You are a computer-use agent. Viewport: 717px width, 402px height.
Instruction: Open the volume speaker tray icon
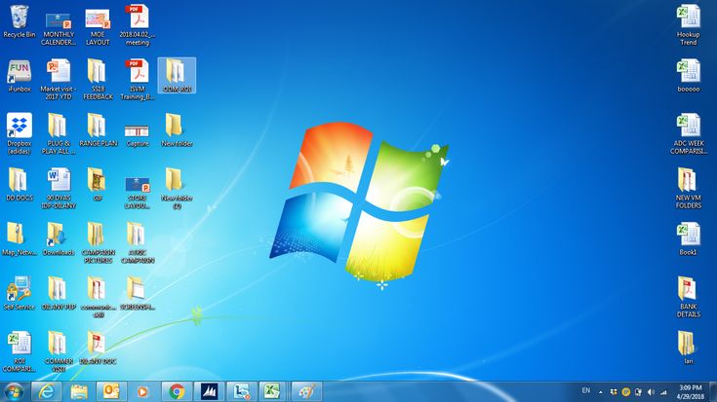pyautogui.click(x=651, y=392)
